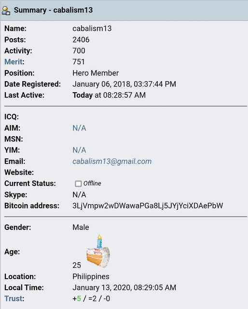Click the green +5 trust score
Viewport: 248px width, 309px height.
[x=77, y=299]
